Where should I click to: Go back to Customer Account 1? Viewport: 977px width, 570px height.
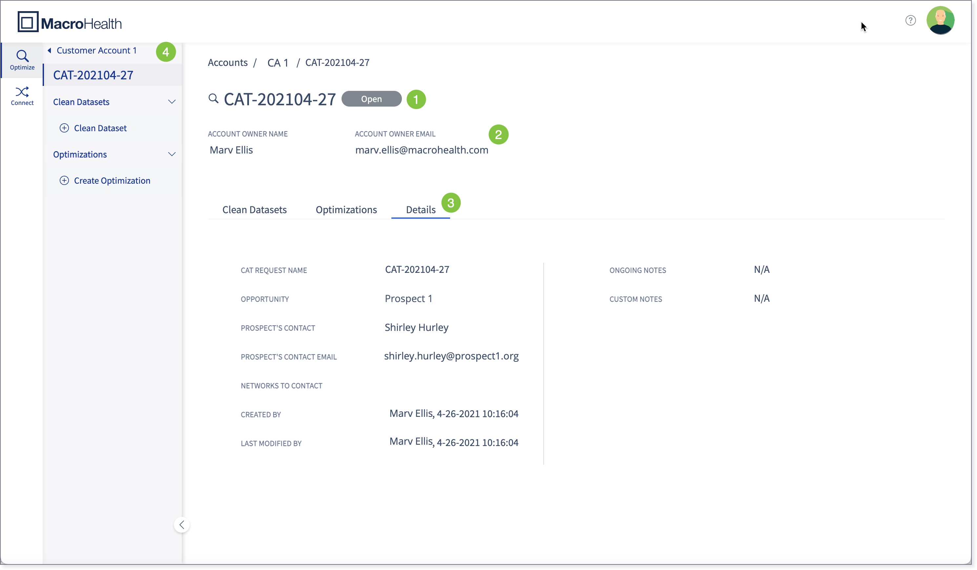coord(96,51)
